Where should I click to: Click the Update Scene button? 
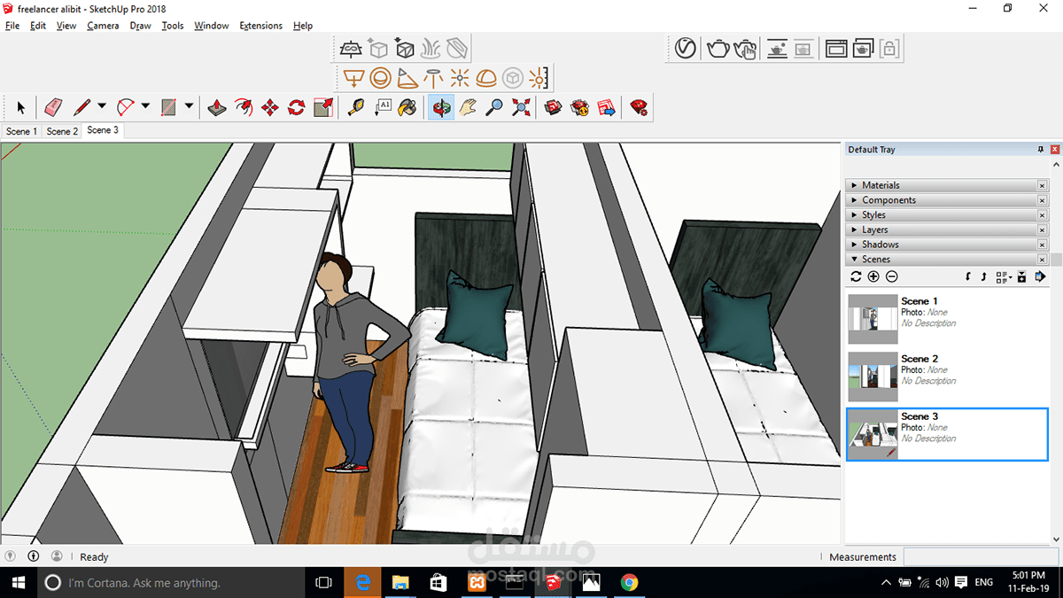(x=856, y=277)
